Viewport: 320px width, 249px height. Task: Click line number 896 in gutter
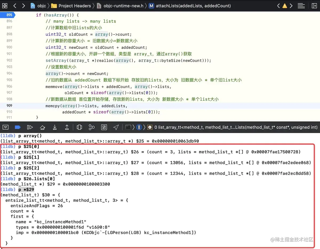[9, 21]
